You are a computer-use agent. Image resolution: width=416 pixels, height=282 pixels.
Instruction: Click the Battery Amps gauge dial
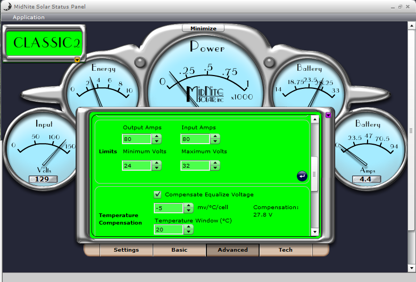coord(370,148)
